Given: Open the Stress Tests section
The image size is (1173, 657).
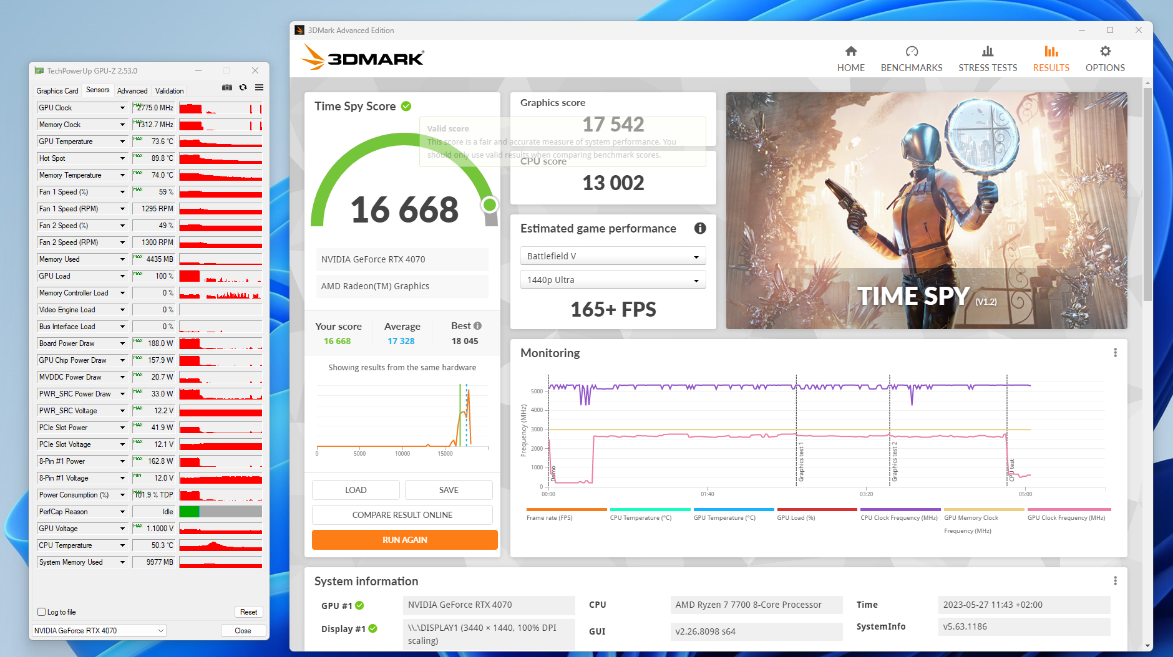Looking at the screenshot, I should coord(988,59).
